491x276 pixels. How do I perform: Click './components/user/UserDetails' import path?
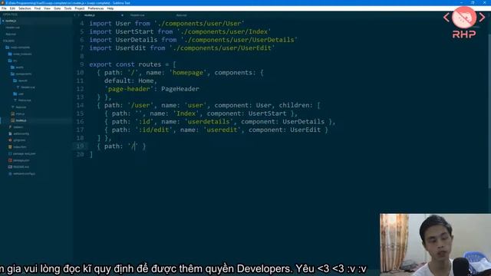tap(239, 40)
